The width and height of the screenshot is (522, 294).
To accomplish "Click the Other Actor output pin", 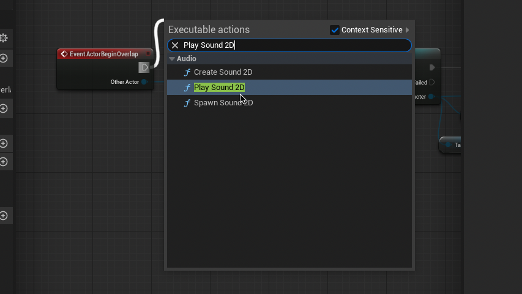I will (x=144, y=82).
